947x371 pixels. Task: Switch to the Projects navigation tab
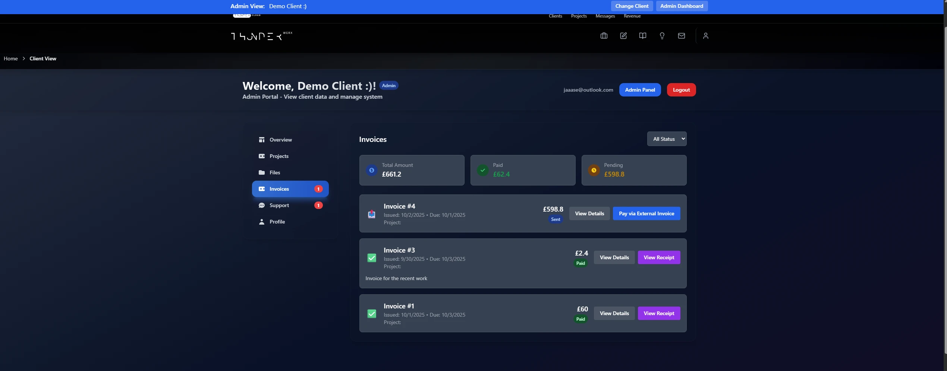point(578,16)
